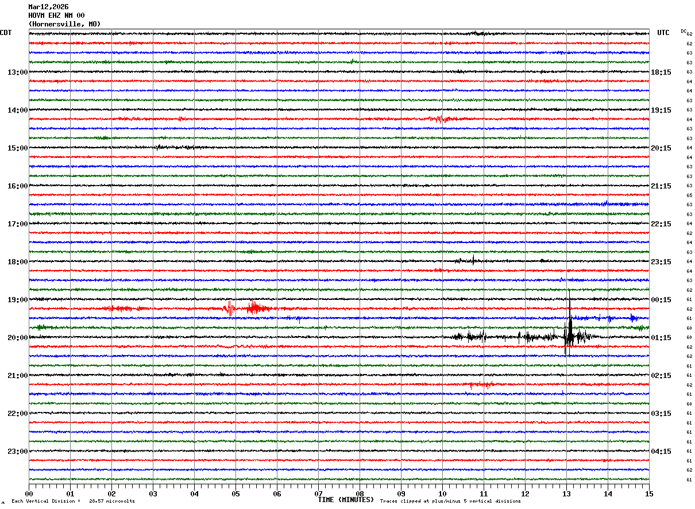
Task: Click the 19:15 UTC time label
Action: [x=661, y=110]
